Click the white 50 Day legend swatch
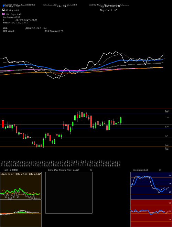The width and height of the screenshot is (172, 227). pos(3,10)
